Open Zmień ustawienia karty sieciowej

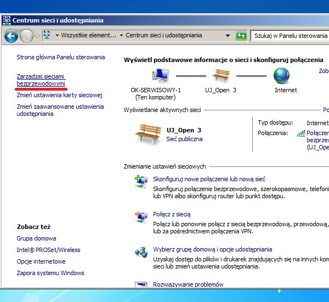(59, 95)
